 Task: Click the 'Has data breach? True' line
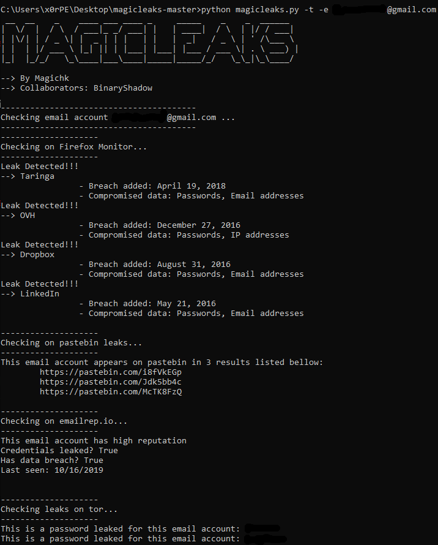pos(52,460)
